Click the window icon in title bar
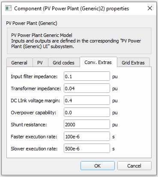The height and width of the screenshot is (177, 158). tap(8, 8)
